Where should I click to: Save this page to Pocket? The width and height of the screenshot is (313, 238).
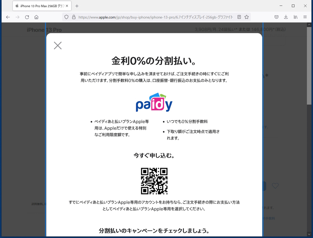[x=277, y=17]
